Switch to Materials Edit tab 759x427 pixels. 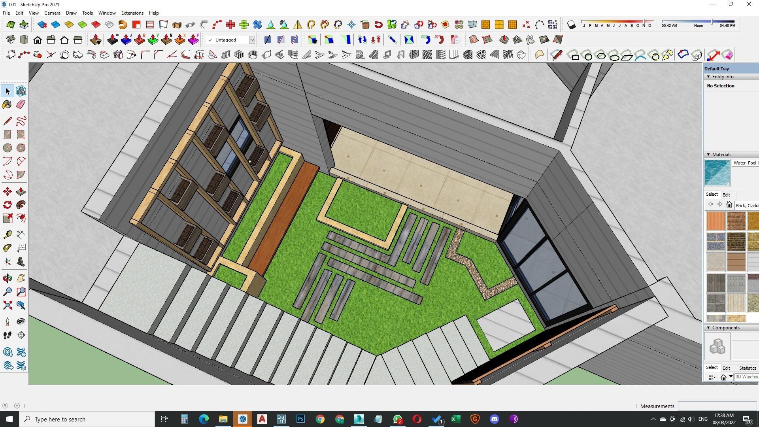click(x=726, y=195)
